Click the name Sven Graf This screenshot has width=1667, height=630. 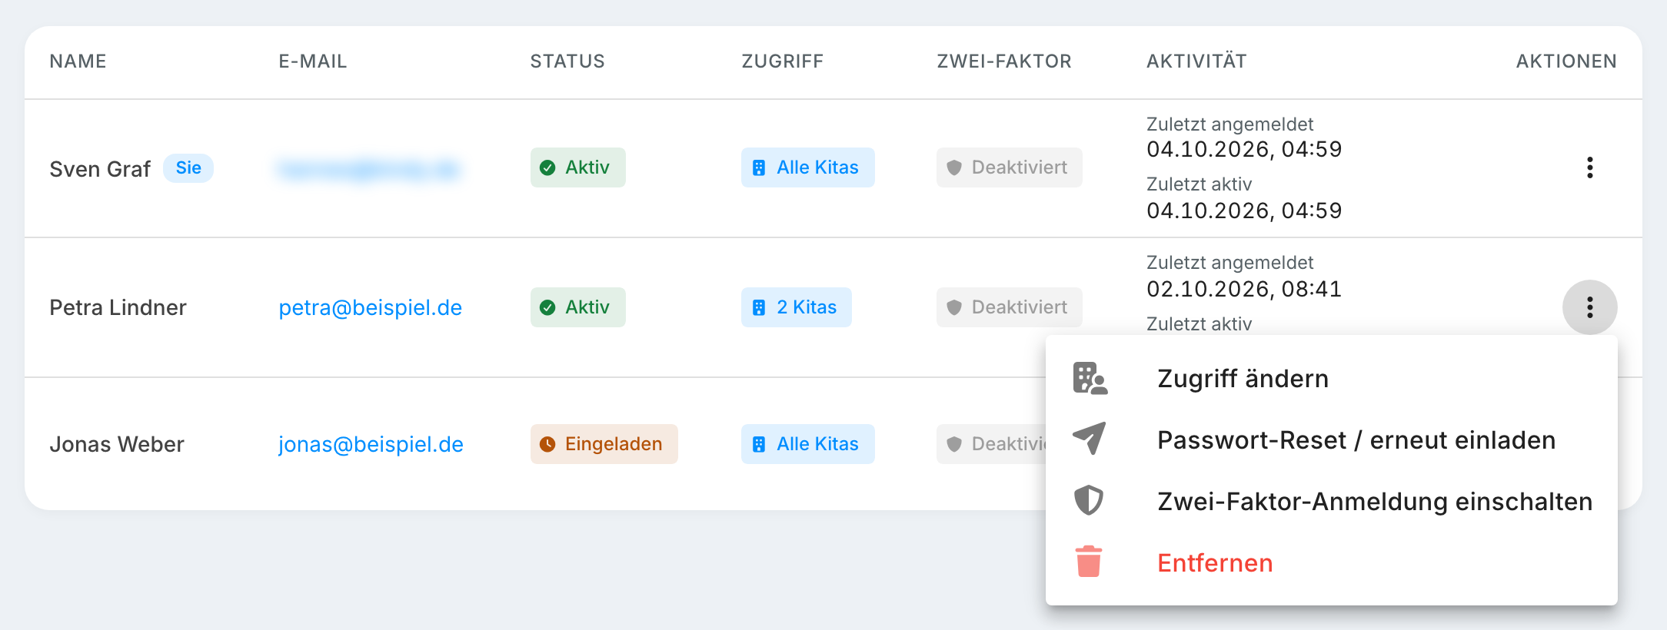click(100, 169)
